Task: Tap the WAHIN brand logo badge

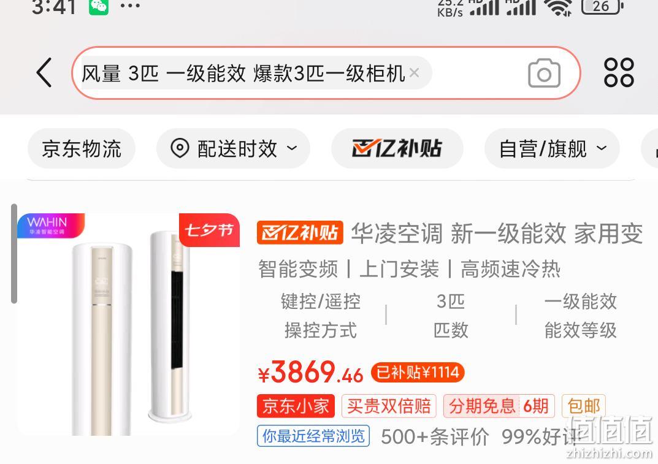Action: point(50,226)
